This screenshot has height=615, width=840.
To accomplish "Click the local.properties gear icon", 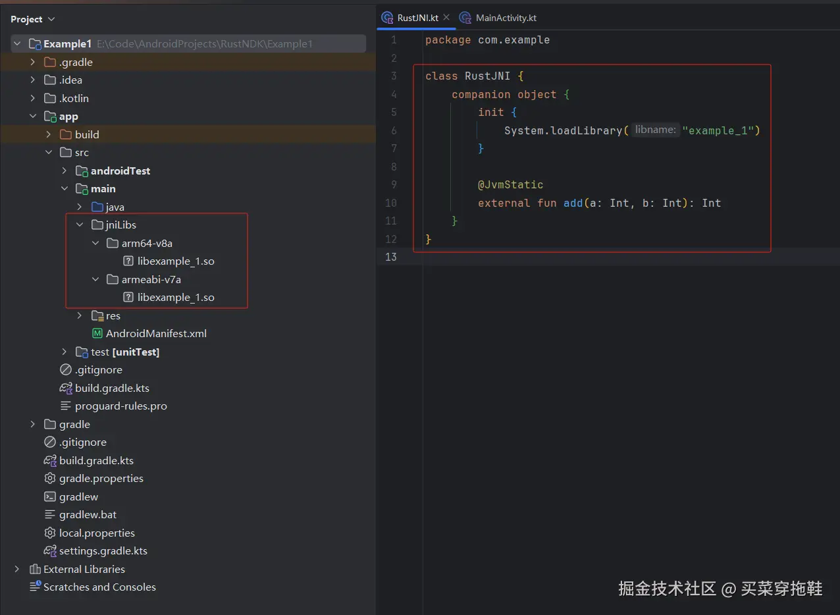I will 50,533.
